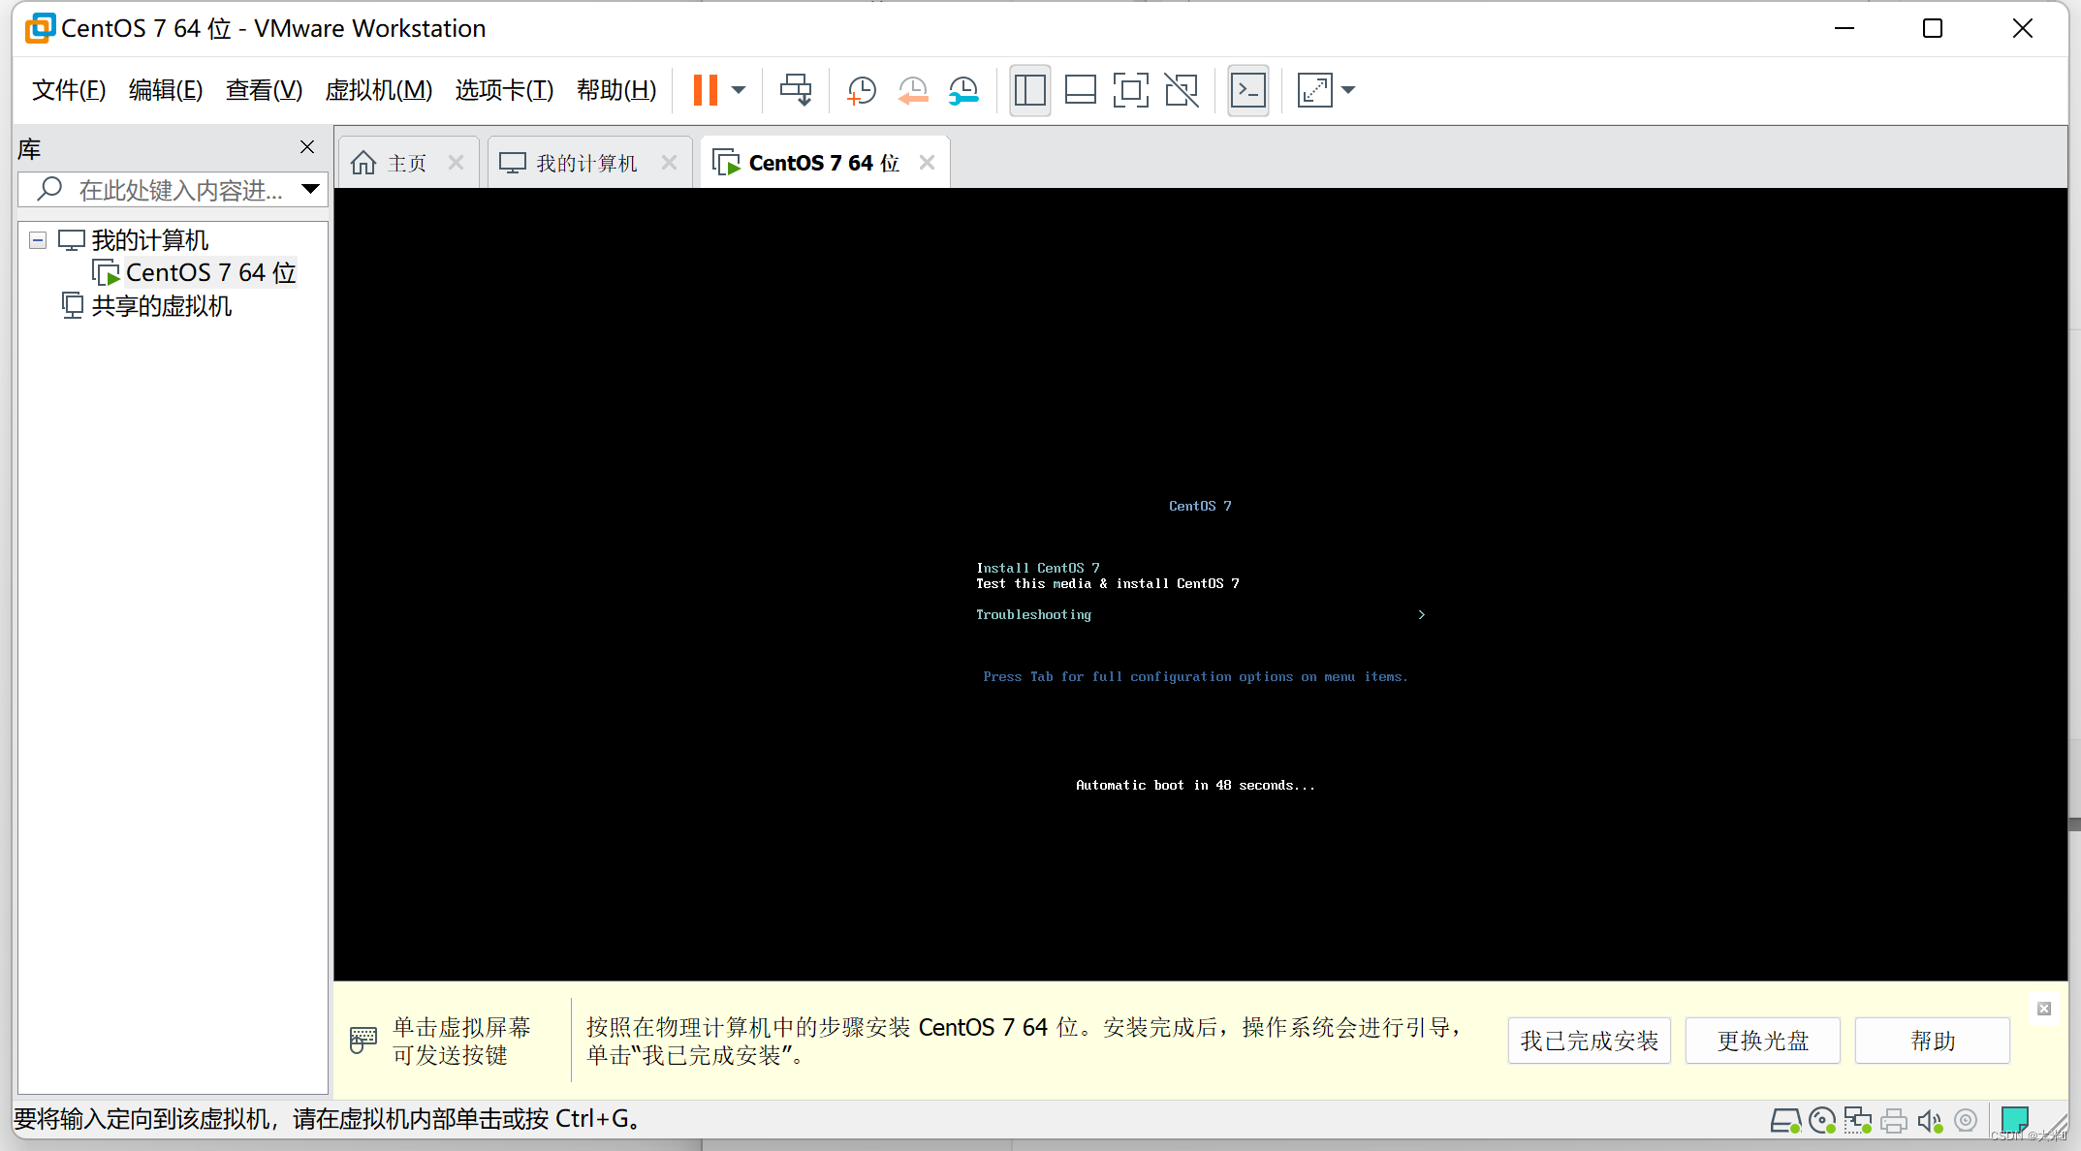Viewport: 2081px width, 1151px height.
Task: Click the CD/DVD drive status icon
Action: pos(1822,1121)
